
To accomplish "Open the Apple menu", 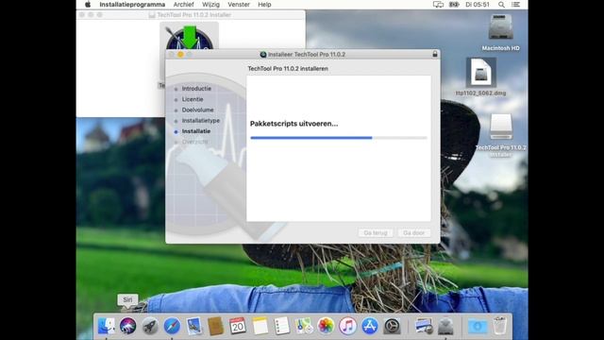I will click(x=88, y=5).
